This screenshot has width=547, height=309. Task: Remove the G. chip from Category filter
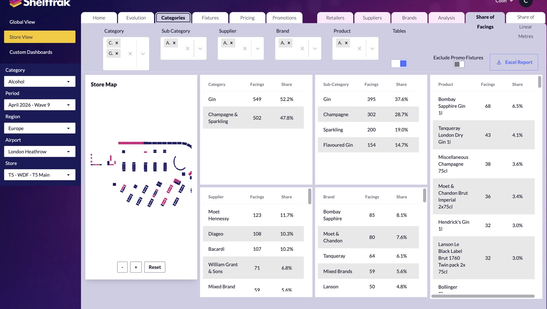coord(117,53)
